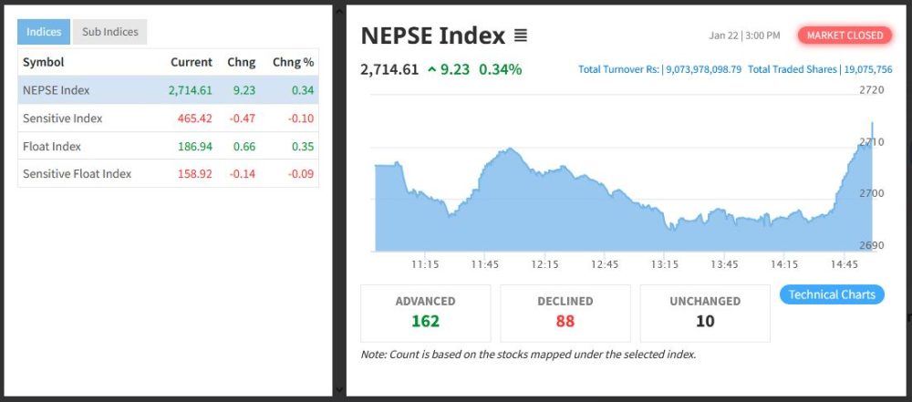This screenshot has height=402, width=912.
Task: Sort by the Current column header
Action: [x=191, y=62]
